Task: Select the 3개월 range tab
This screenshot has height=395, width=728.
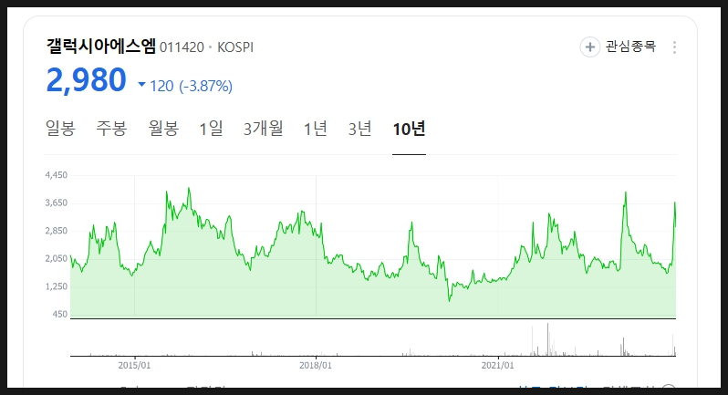Action: (x=264, y=129)
